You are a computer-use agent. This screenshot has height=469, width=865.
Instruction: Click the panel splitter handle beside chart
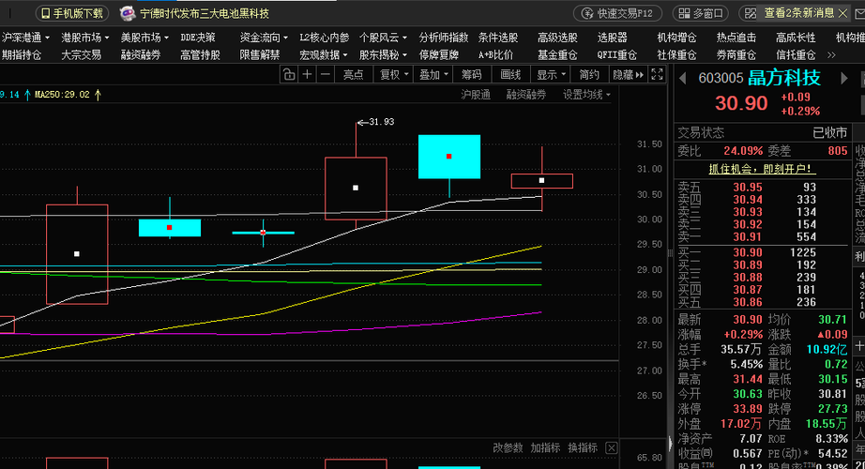pyautogui.click(x=670, y=252)
